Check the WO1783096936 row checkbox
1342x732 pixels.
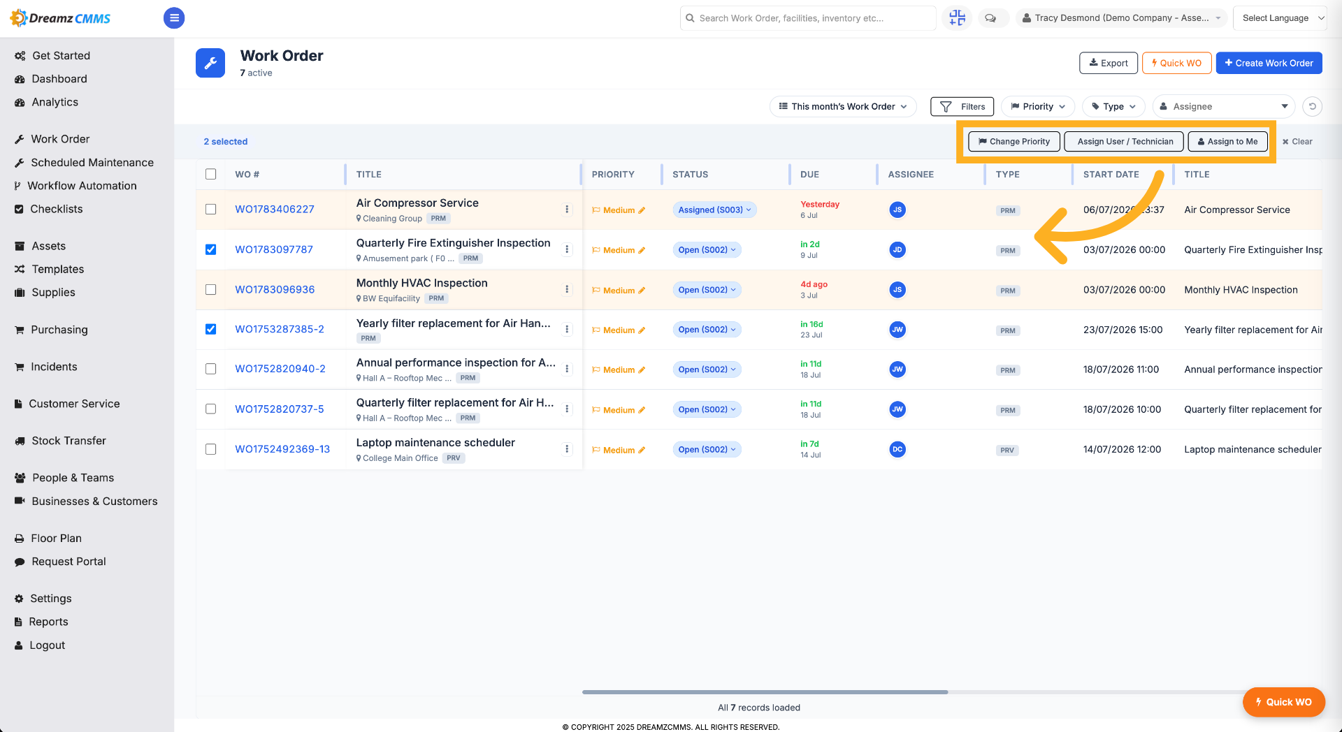(x=211, y=289)
